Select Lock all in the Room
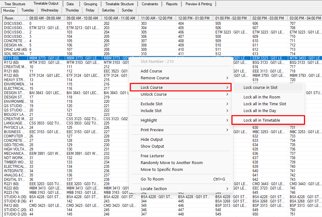This screenshot has width=322, height=217. click(x=268, y=97)
